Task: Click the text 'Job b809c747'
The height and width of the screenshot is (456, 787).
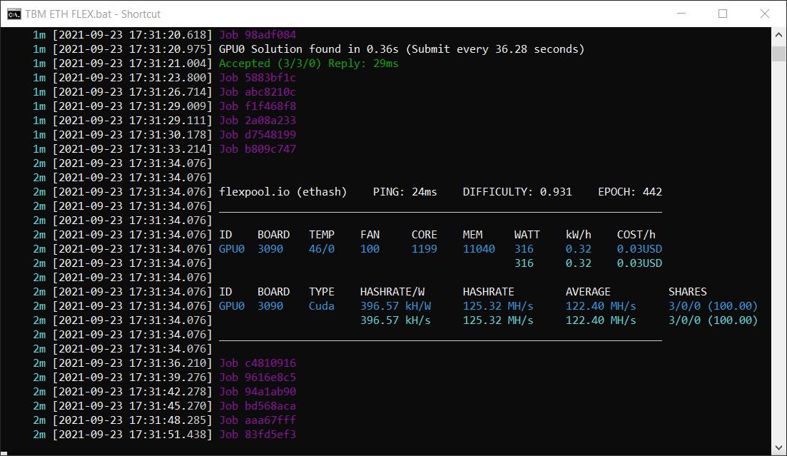Action: pos(258,148)
